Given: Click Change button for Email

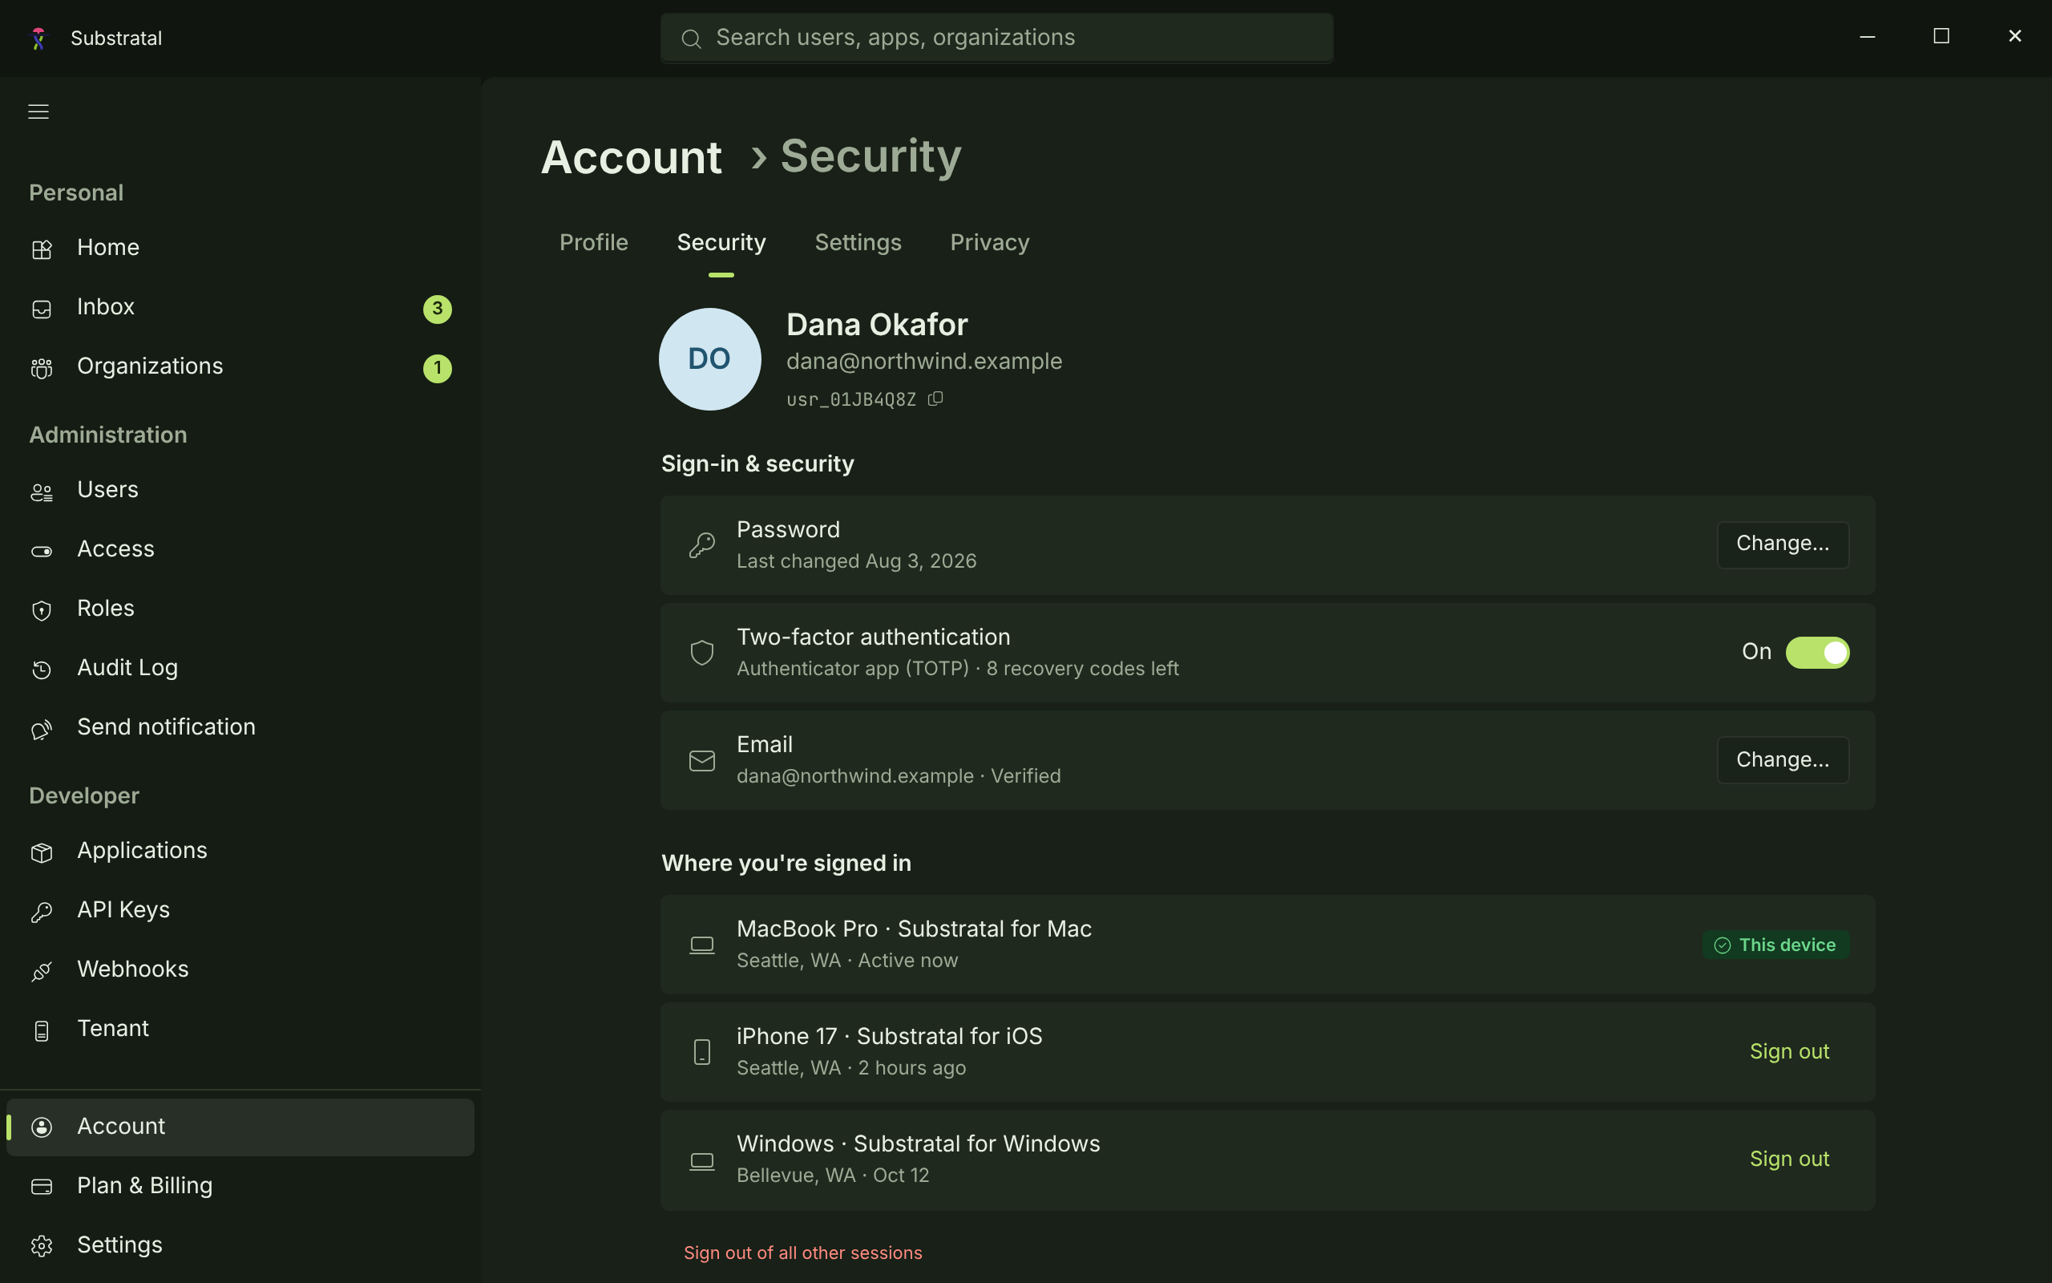Looking at the screenshot, I should (1783, 760).
